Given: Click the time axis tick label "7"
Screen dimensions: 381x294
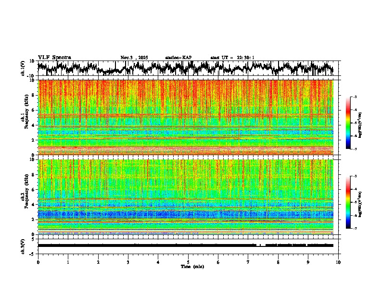Looking at the screenshot, I should (248, 262).
